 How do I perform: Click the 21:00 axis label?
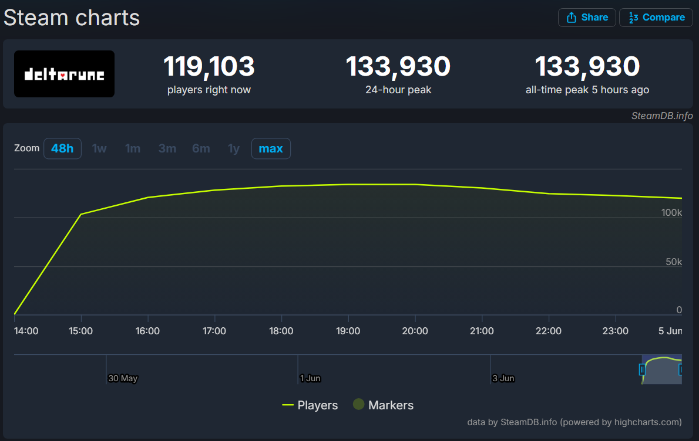(482, 331)
